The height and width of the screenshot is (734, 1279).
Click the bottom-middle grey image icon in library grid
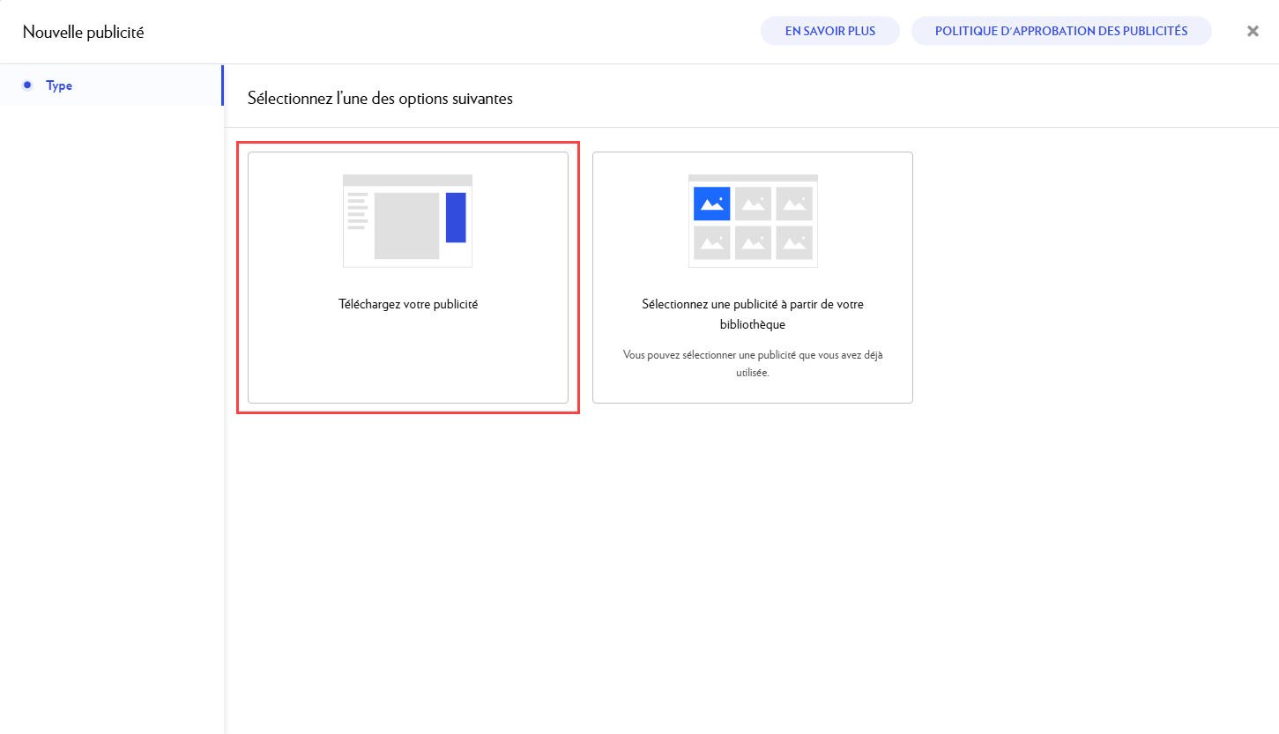tap(753, 242)
